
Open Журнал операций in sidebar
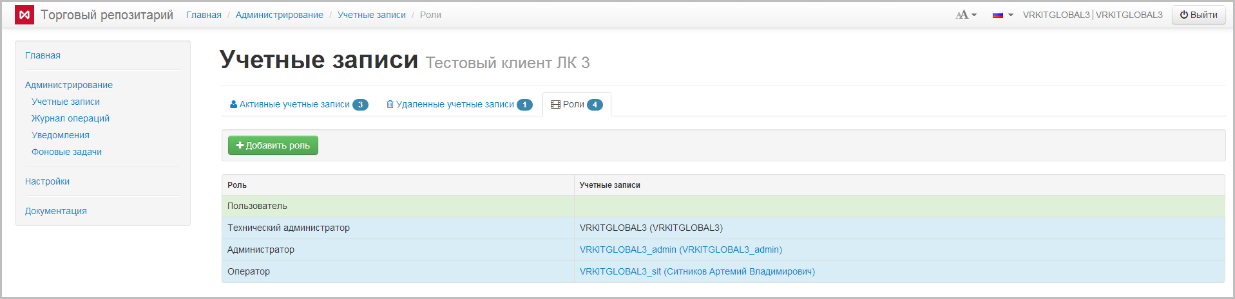70,118
